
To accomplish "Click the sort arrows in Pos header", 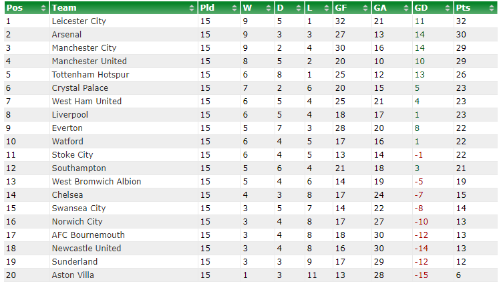I will pos(43,8).
